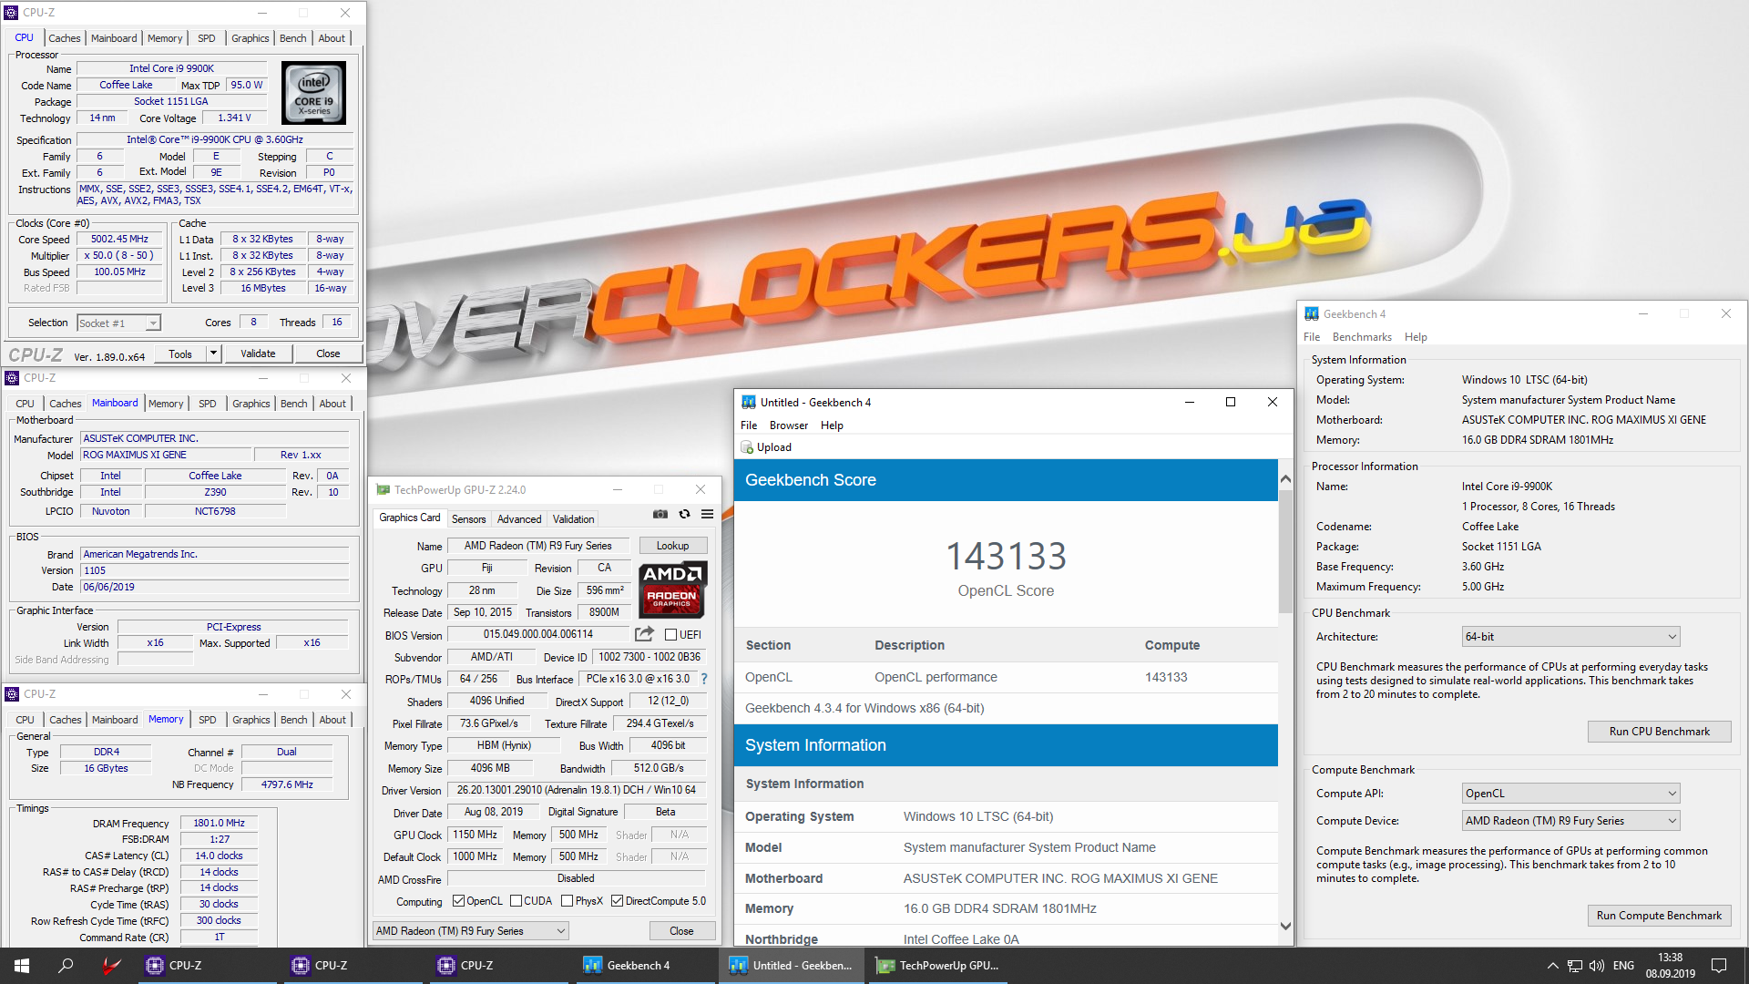Click Close button in top CPU-Z window
The image size is (1749, 984).
point(328,354)
